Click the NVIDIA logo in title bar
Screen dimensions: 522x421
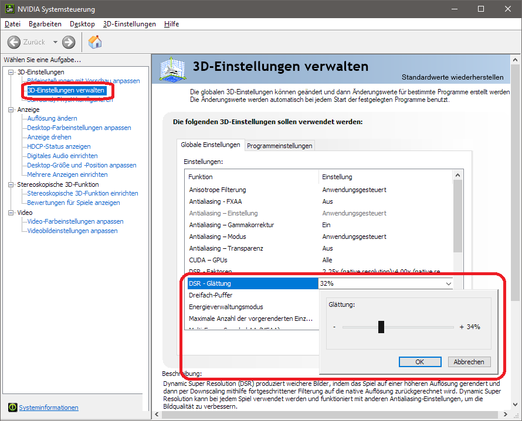(8, 9)
